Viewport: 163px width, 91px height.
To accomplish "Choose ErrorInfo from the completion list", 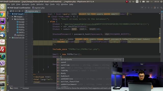I will coord(90,60).
